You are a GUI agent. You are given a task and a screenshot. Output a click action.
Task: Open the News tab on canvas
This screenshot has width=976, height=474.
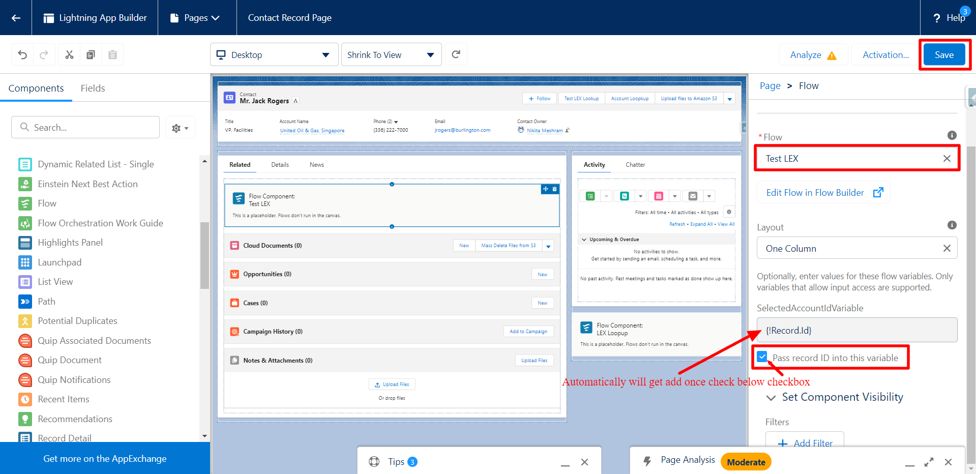pos(317,165)
